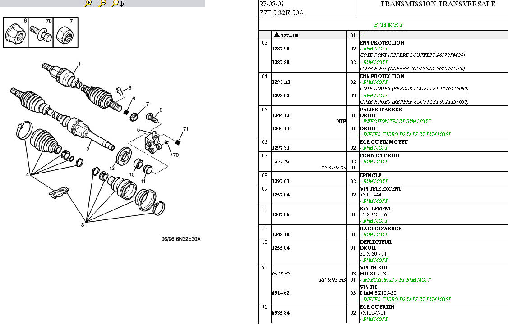Click the hub nut thumbnail numbered 6
The width and height of the screenshot is (508, 324).
tap(16, 33)
